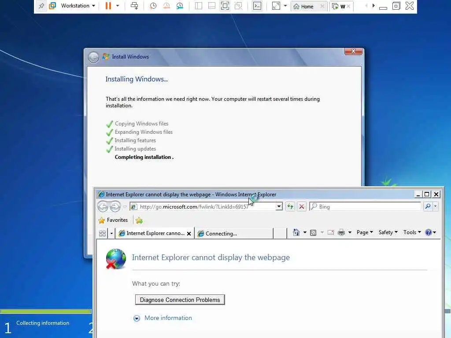Switch to Unity mode icon
Viewport: 451px width, 338px height.
click(238, 6)
